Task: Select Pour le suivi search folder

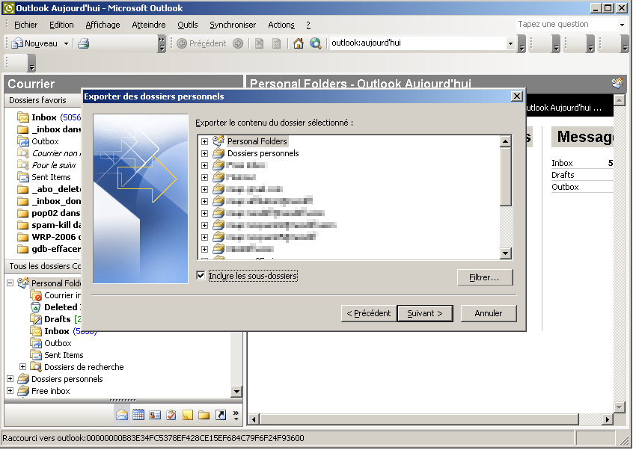Action: [x=54, y=165]
